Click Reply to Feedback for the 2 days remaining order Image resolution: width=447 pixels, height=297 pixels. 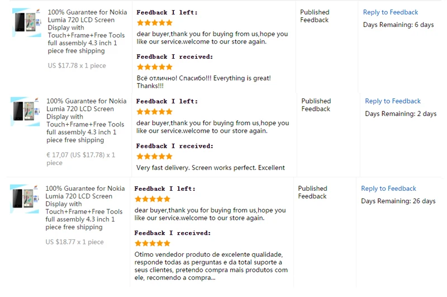(393, 101)
